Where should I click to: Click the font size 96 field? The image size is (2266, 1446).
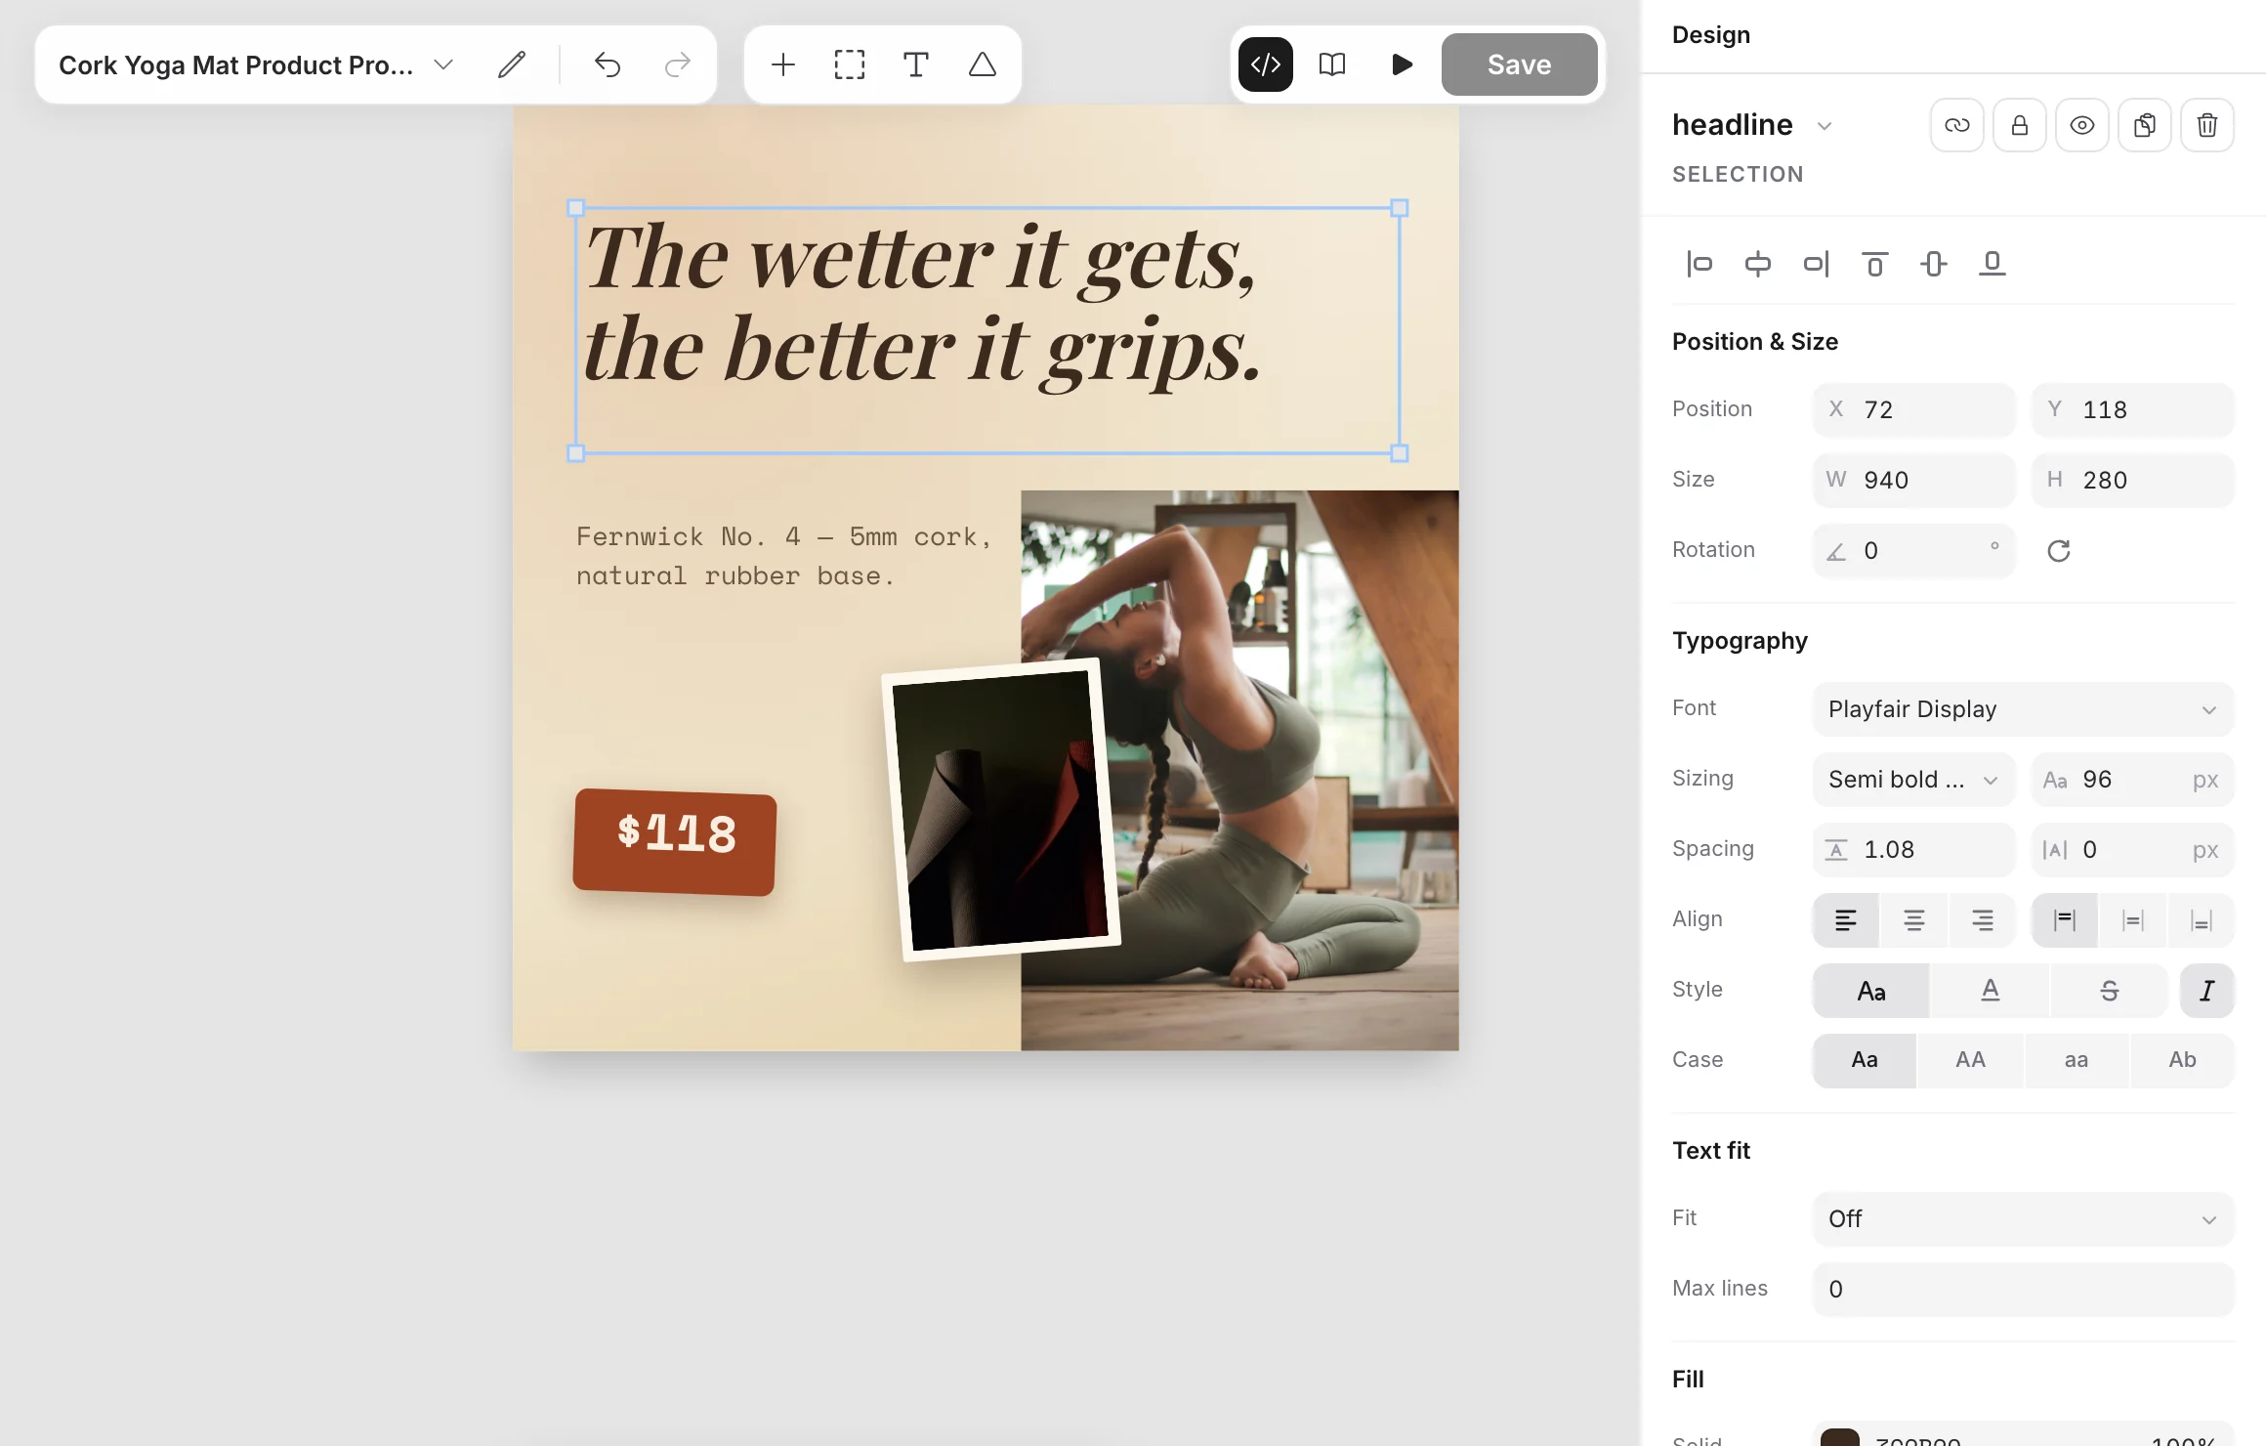coord(2133,780)
